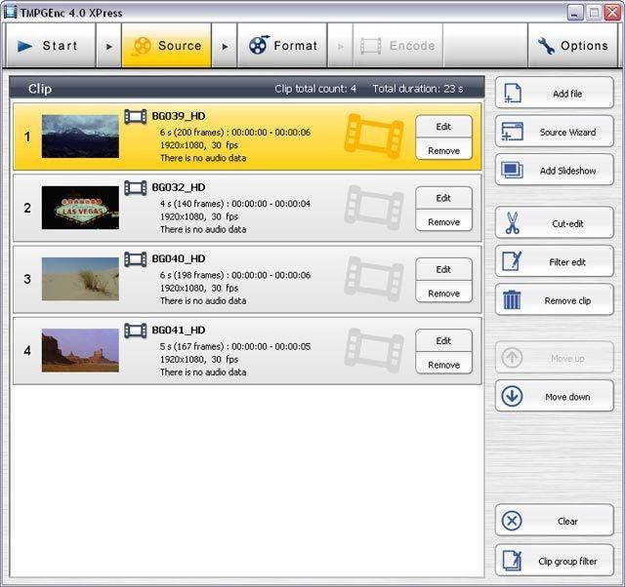Select the Las Vegas sign thumbnail
The image size is (625, 587).
pos(80,208)
